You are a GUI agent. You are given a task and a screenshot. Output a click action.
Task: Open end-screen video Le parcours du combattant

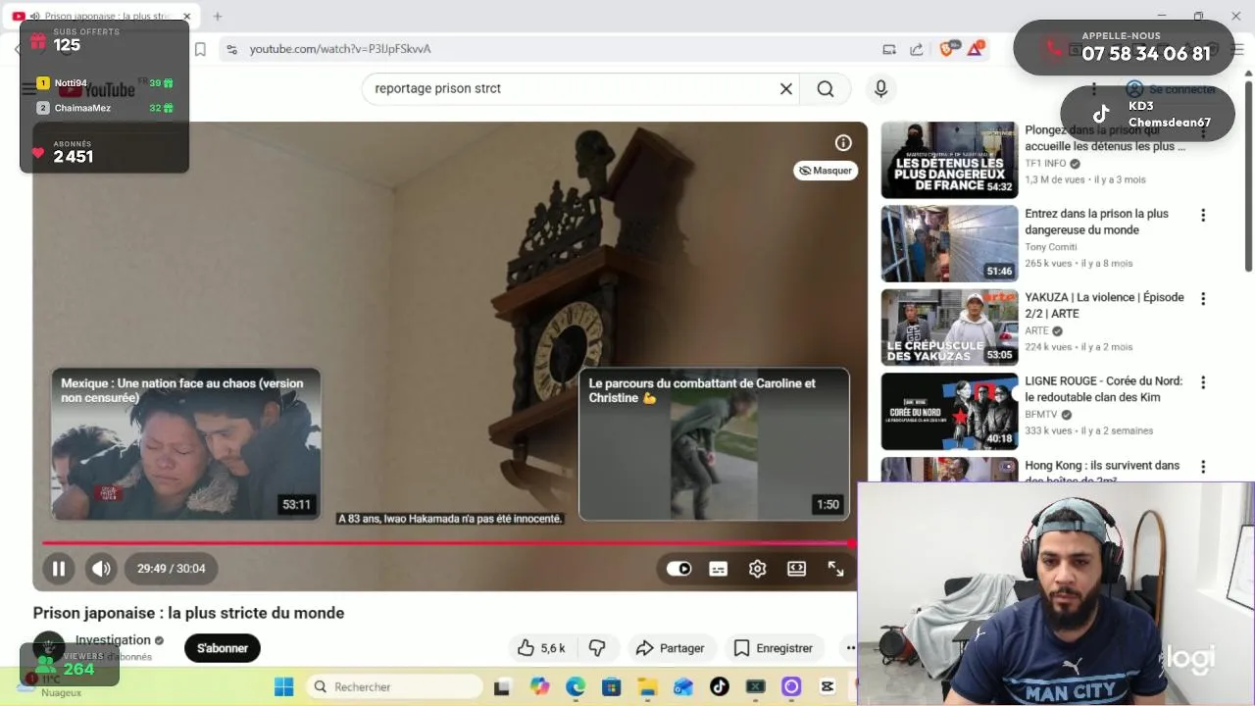point(714,444)
